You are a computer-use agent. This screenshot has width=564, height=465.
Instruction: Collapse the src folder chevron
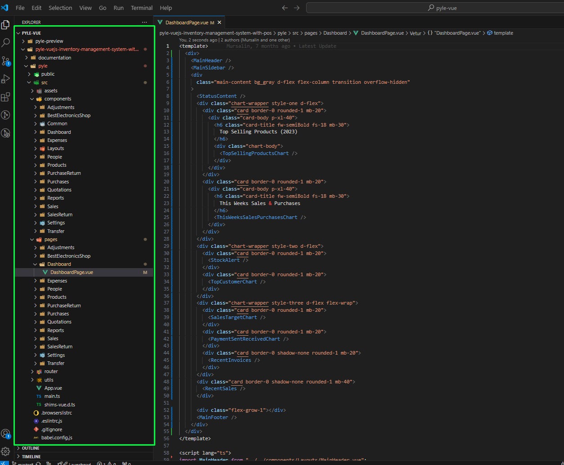(x=29, y=82)
